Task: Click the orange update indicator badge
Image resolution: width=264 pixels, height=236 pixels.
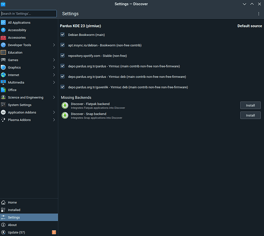Action: click(x=54, y=232)
